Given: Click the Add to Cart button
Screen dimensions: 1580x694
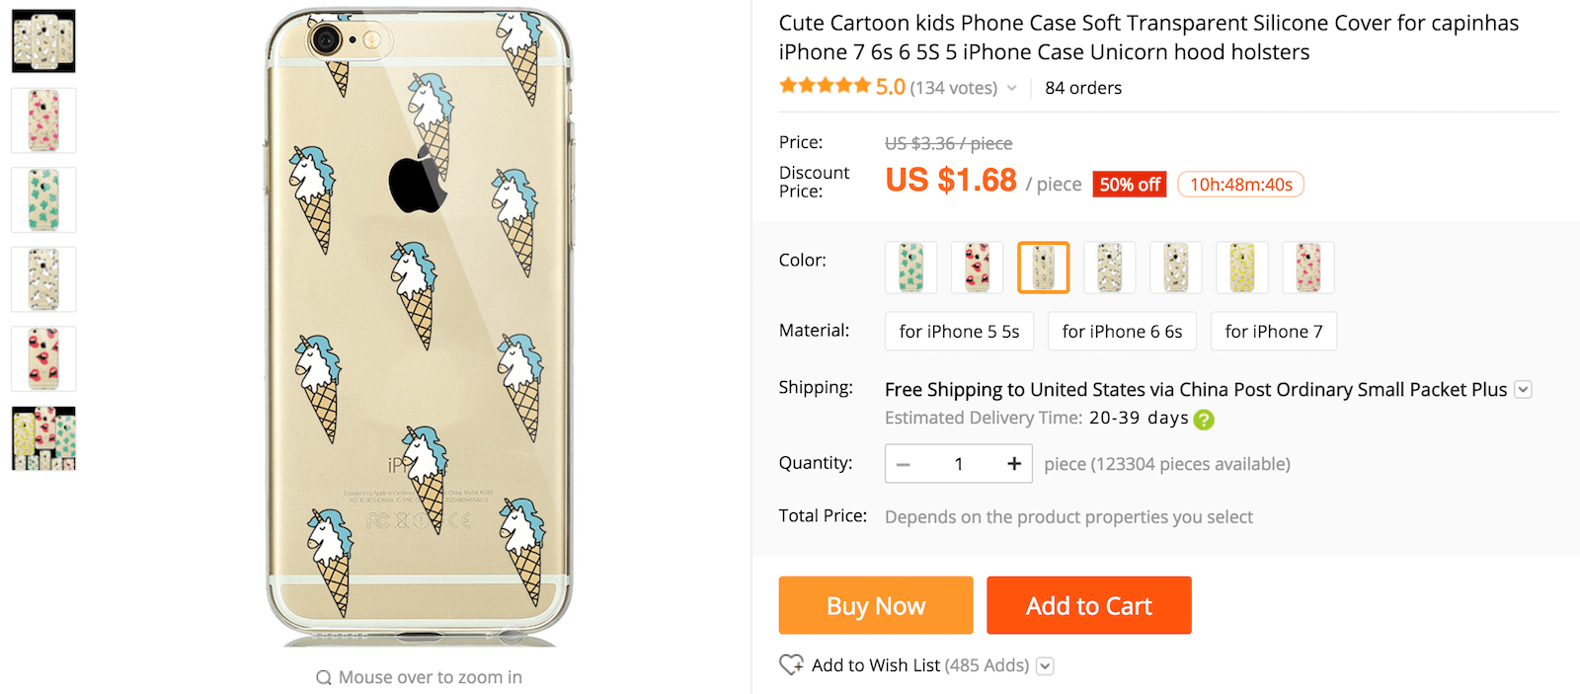Looking at the screenshot, I should (1089, 605).
